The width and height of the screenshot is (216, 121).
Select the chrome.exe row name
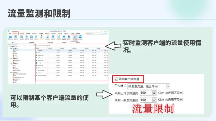click(x=40, y=55)
